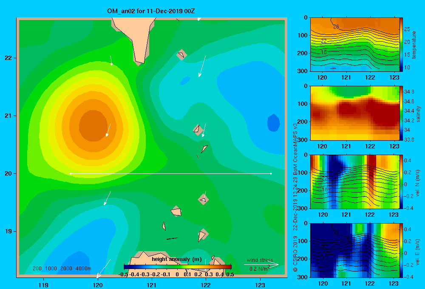Click "-0.5" on height anomaly scale
Viewport: 425px width, 289px height.
click(123, 275)
